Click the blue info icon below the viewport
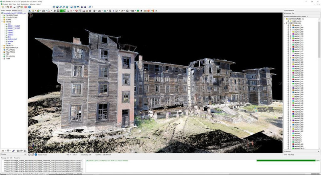The height and width of the screenshot is (175, 321). (x=35, y=154)
